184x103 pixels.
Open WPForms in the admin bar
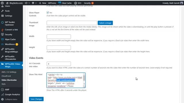tap(52, 3)
